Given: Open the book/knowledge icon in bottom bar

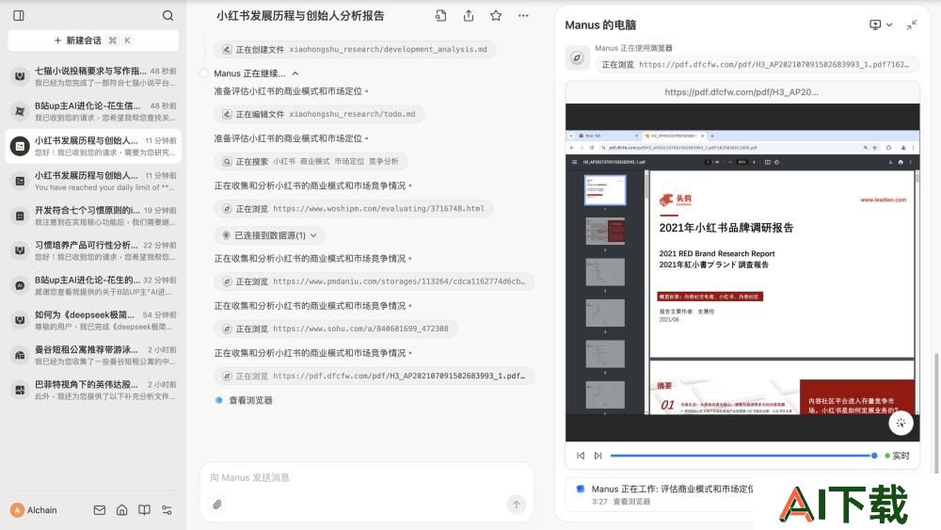Looking at the screenshot, I should pyautogui.click(x=145, y=510).
